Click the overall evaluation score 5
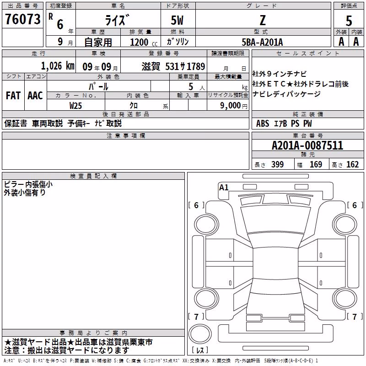The height and width of the screenshot is (366, 366). tap(349, 21)
